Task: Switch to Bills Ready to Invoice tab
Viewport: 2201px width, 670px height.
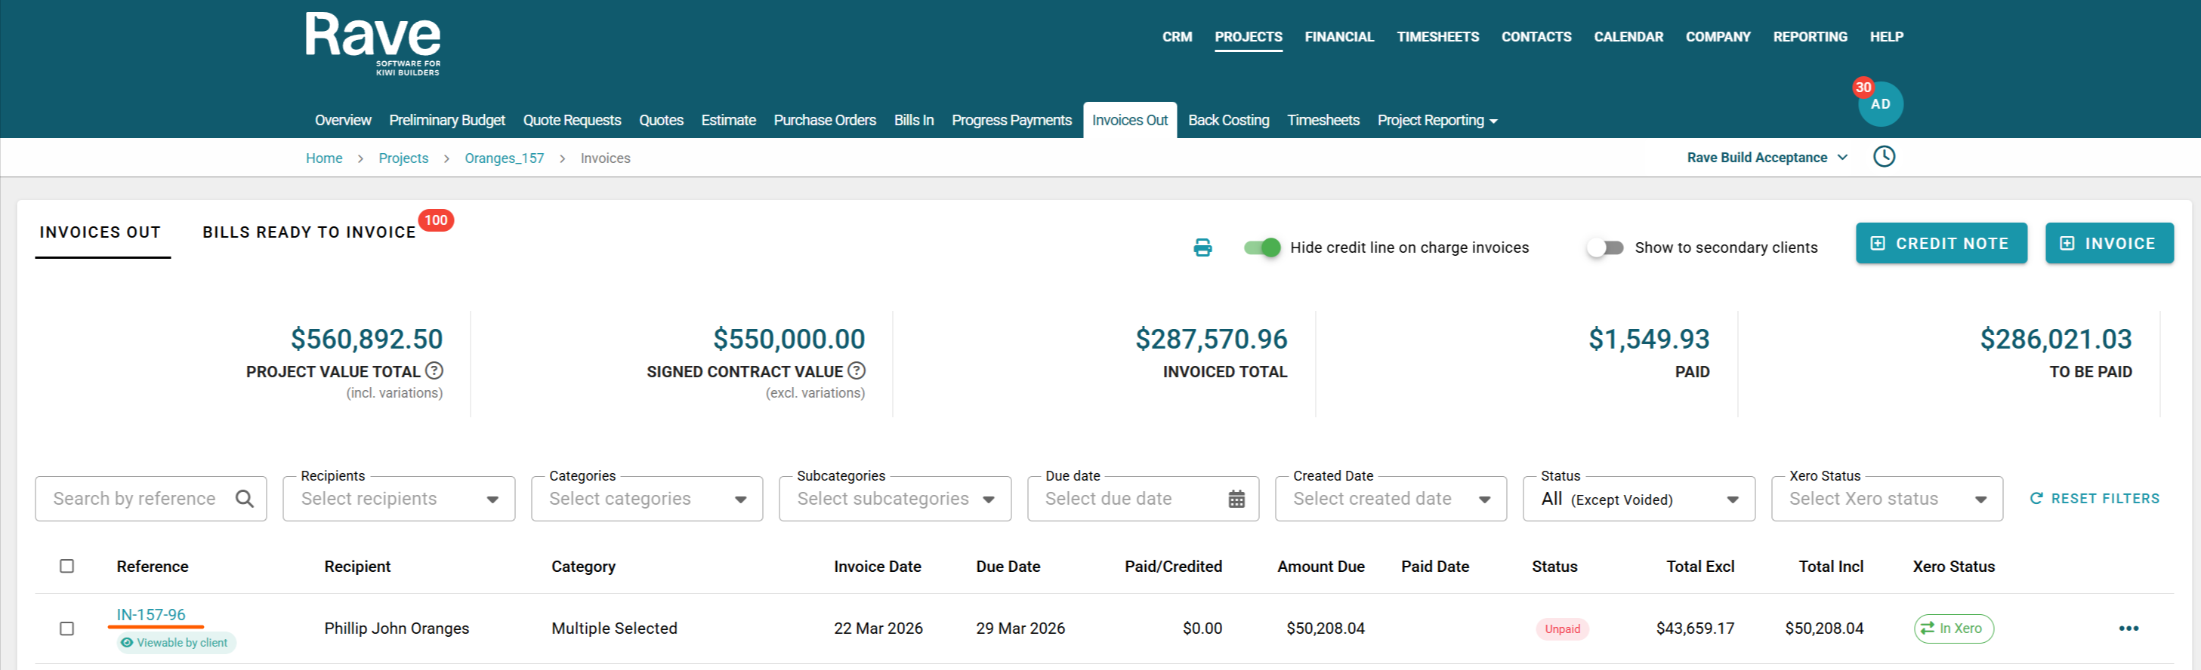Action: tap(308, 232)
